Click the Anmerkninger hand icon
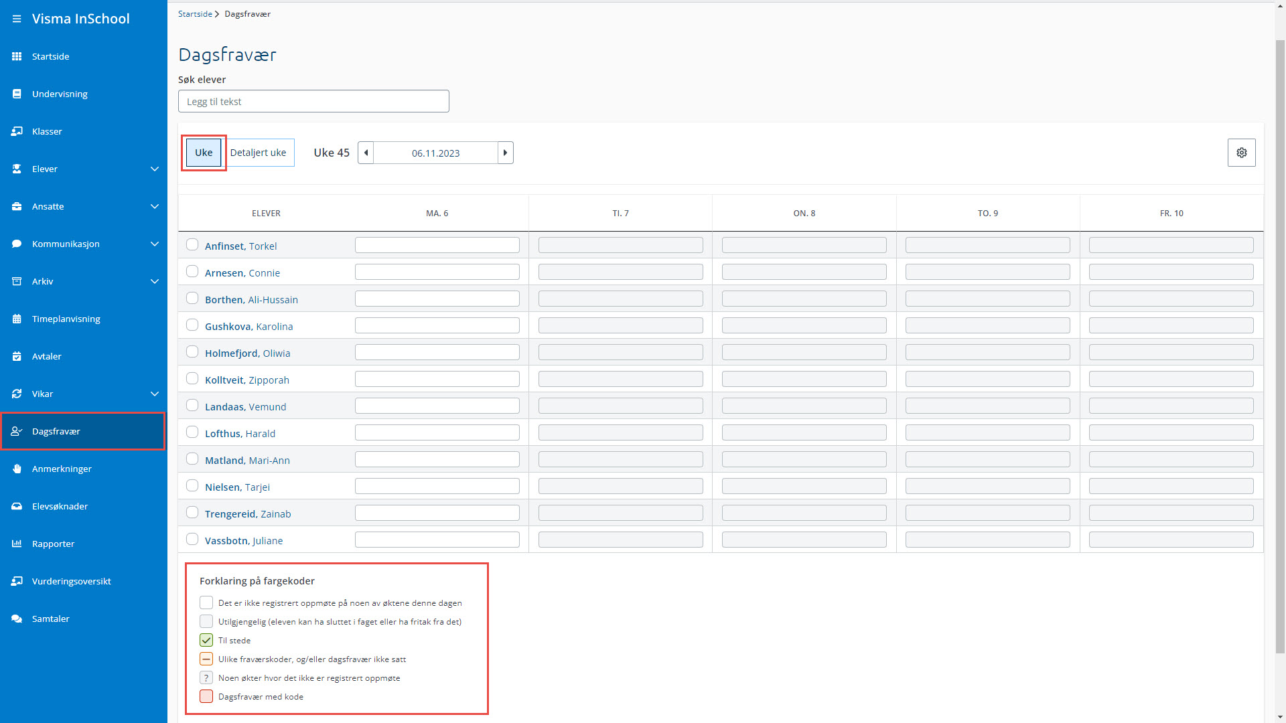The height and width of the screenshot is (723, 1286). (17, 469)
